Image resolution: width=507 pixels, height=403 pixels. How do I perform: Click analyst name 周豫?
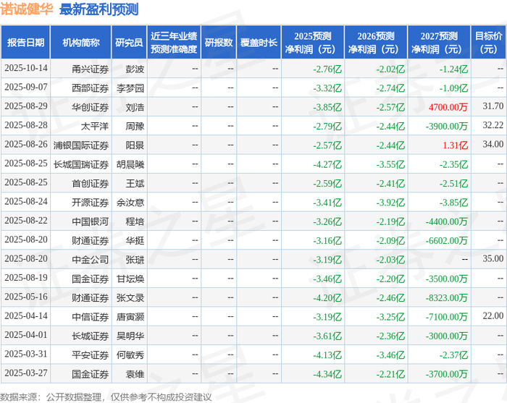point(135,126)
